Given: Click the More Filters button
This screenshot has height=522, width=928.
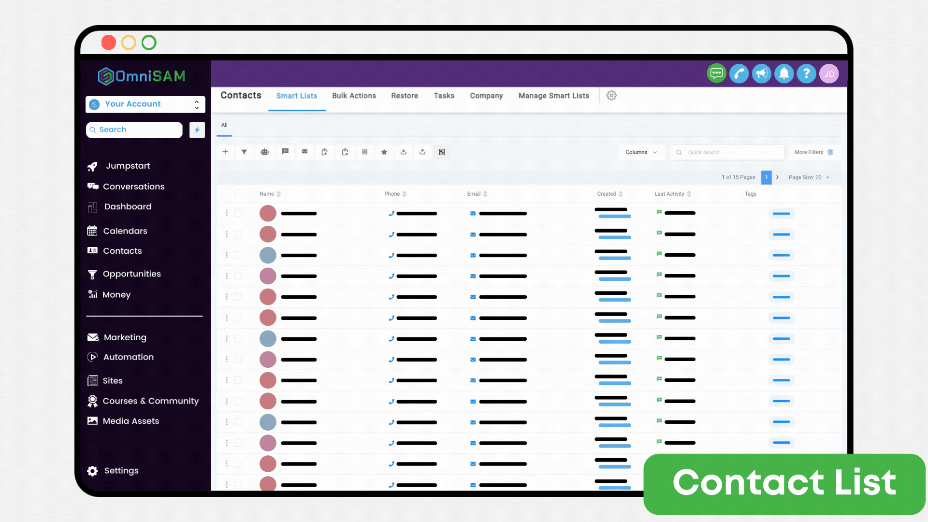Looking at the screenshot, I should point(814,152).
